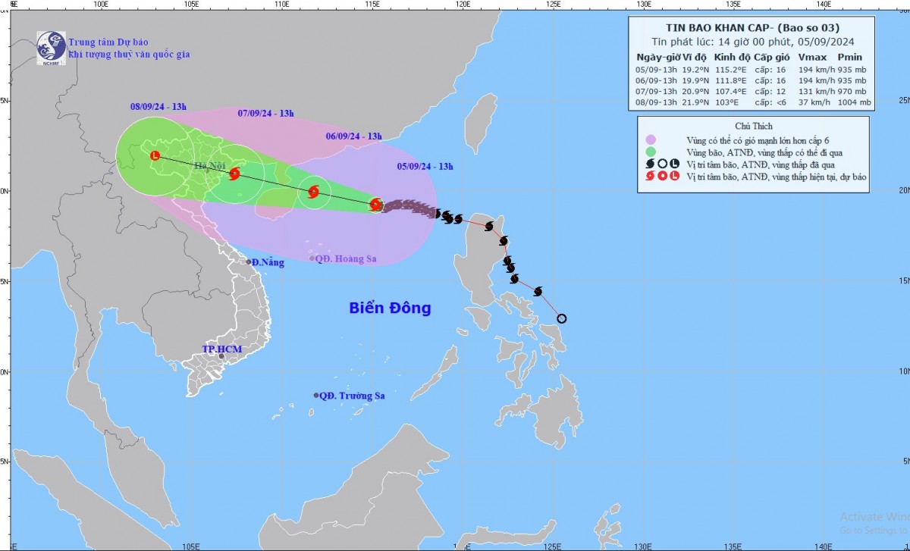
Task: Click the 08/09-13h forecast table row
Action: [x=754, y=102]
